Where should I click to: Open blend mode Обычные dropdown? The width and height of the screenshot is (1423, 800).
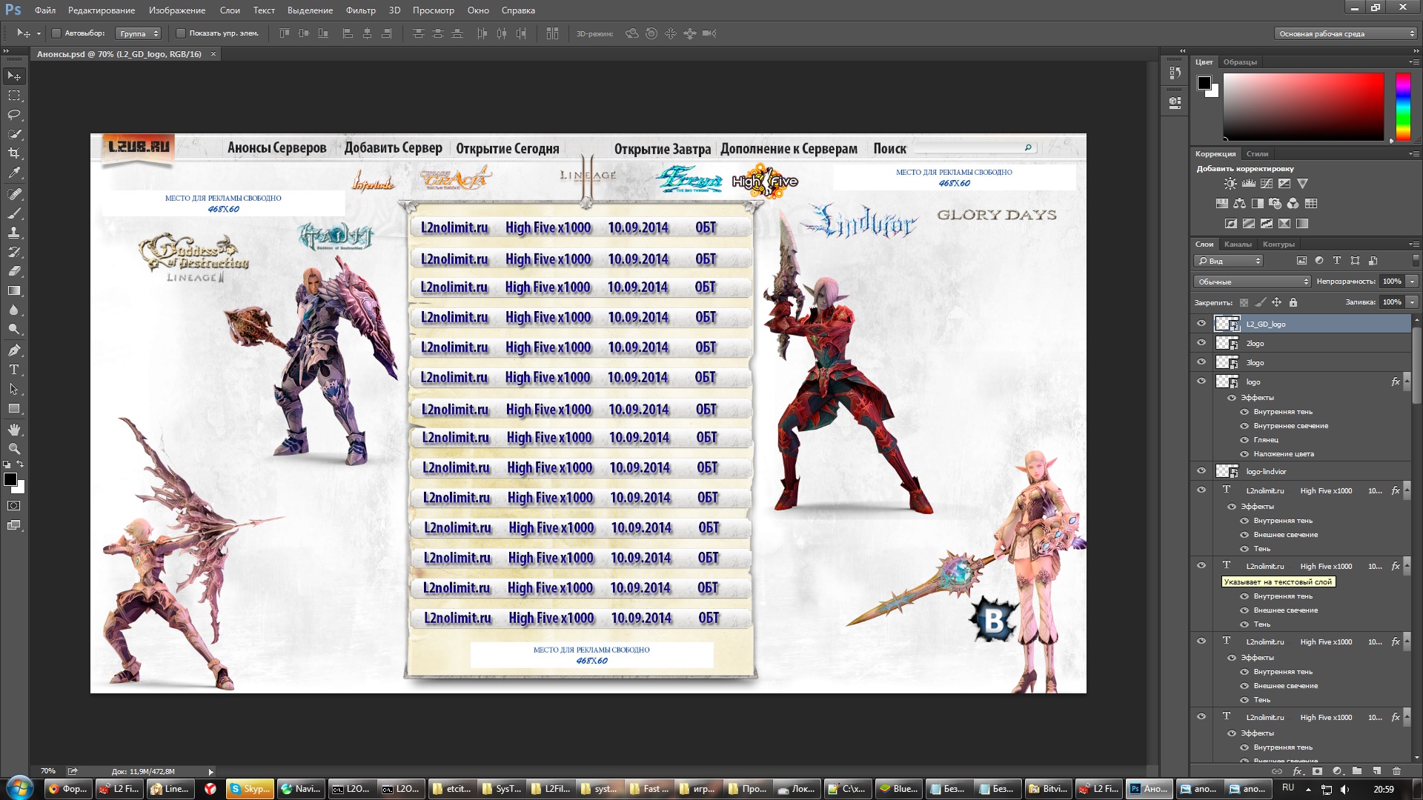tap(1252, 281)
